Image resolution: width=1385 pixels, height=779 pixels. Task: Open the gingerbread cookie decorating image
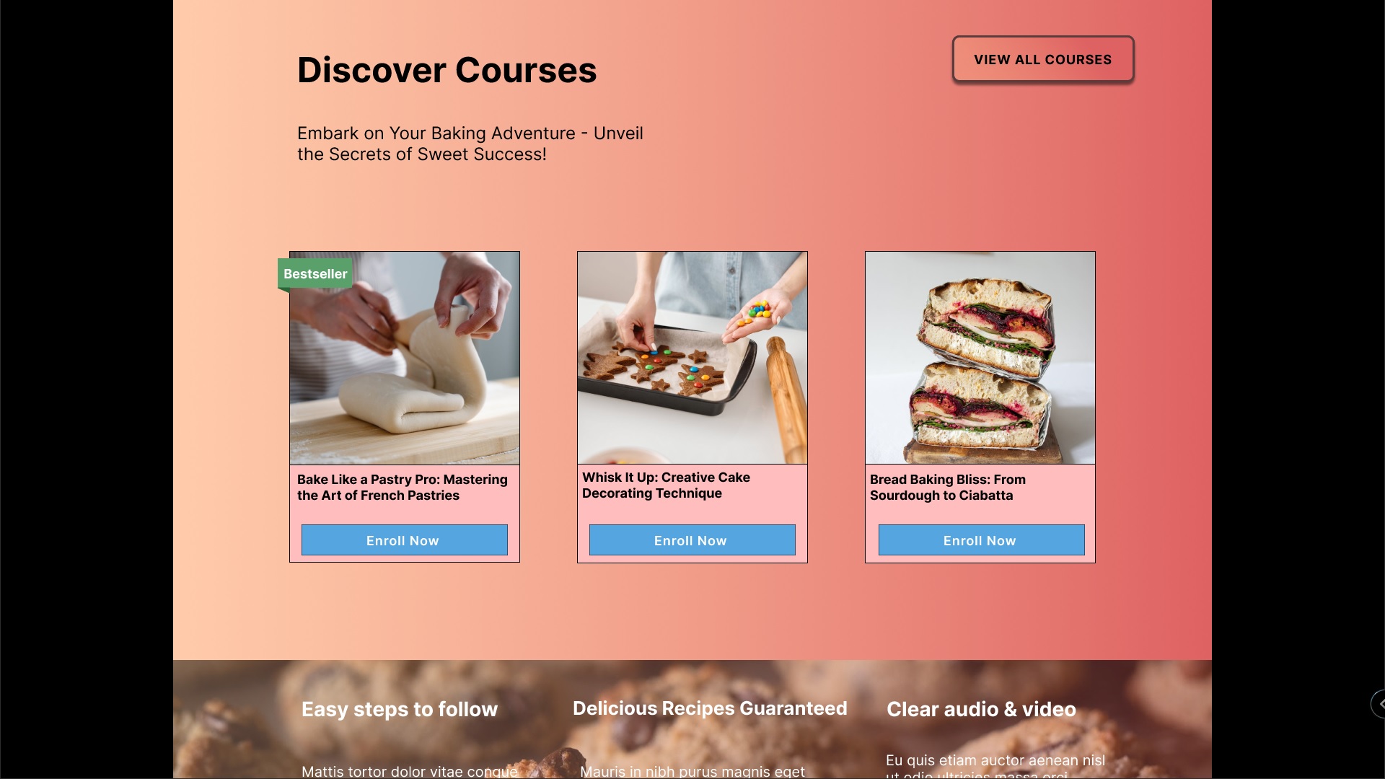coord(692,358)
